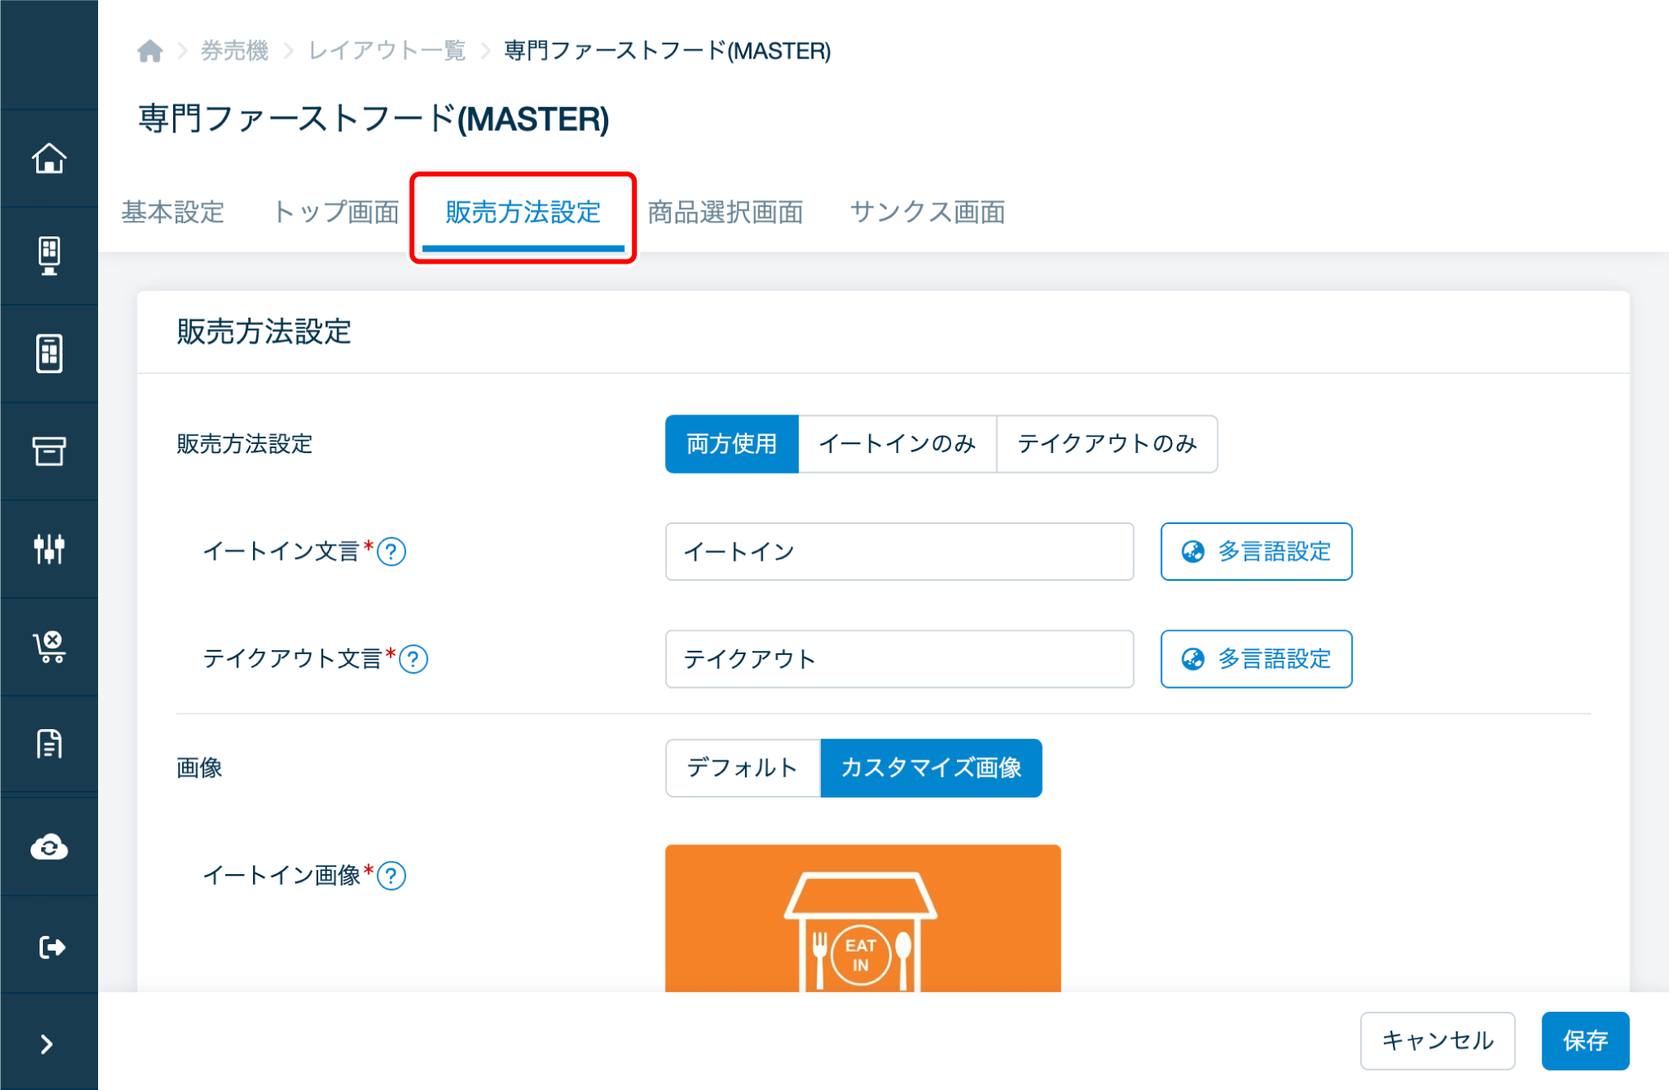Screen dimensions: 1669x1090
Task: Click the logout sidebar icon
Action: click(x=51, y=947)
